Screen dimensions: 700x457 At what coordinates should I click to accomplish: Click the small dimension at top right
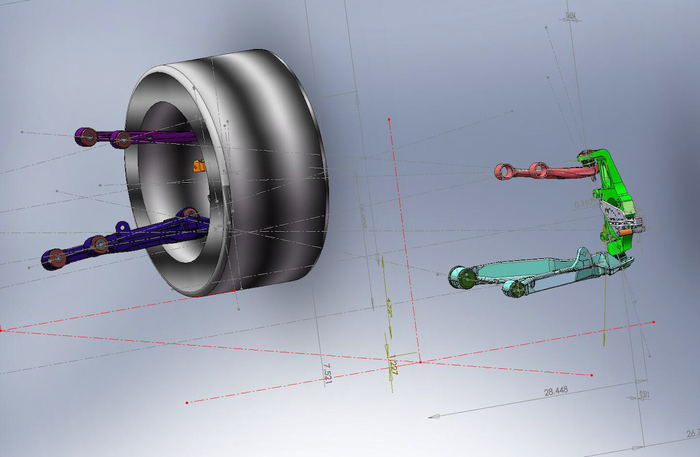569,15
